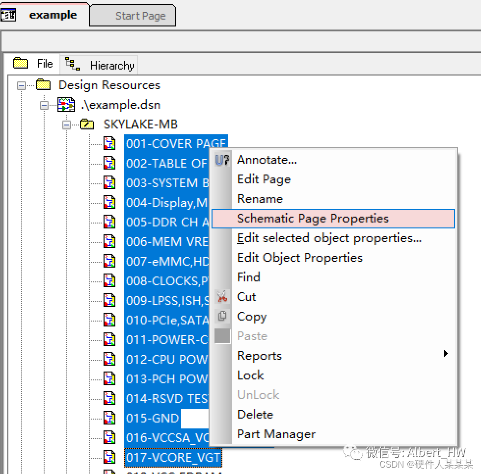Click the page icon beside 014-RSVD TES

(109, 399)
